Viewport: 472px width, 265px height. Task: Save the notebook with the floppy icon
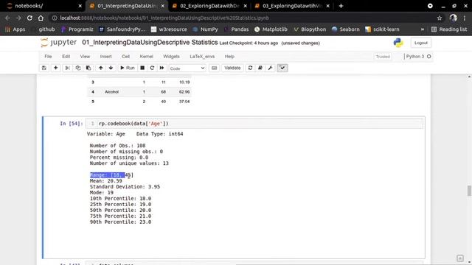44,68
